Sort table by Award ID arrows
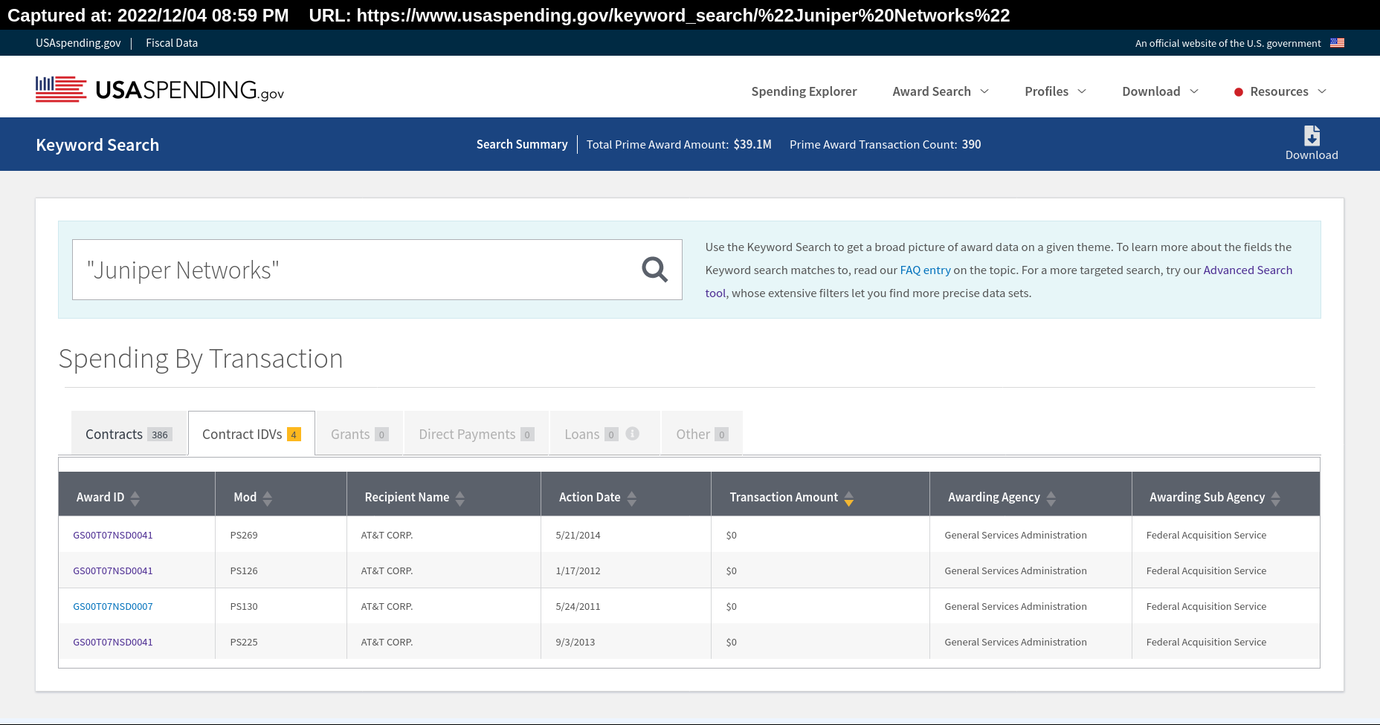 [135, 498]
